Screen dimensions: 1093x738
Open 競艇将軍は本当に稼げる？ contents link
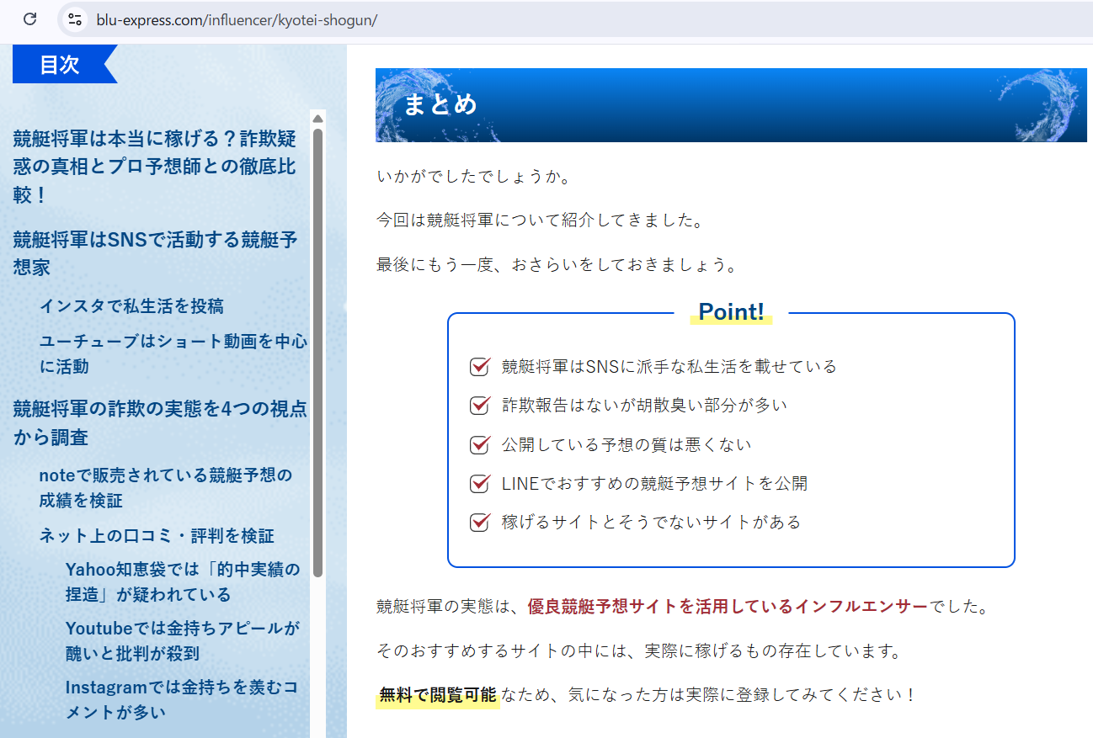pyautogui.click(x=154, y=167)
